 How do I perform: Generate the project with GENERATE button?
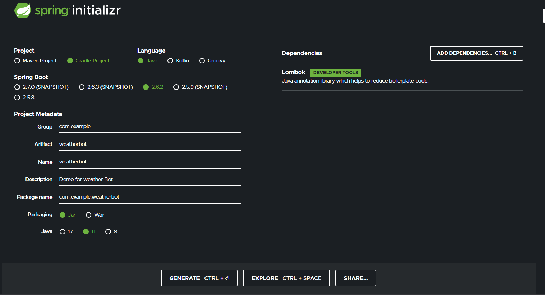tap(199, 278)
